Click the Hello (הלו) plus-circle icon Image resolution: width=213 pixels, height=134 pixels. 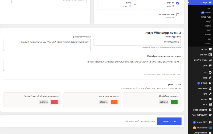[210, 72]
